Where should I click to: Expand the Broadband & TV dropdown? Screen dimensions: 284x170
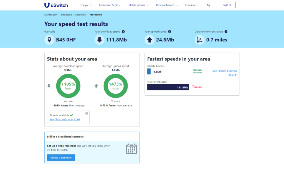[x=110, y=5]
